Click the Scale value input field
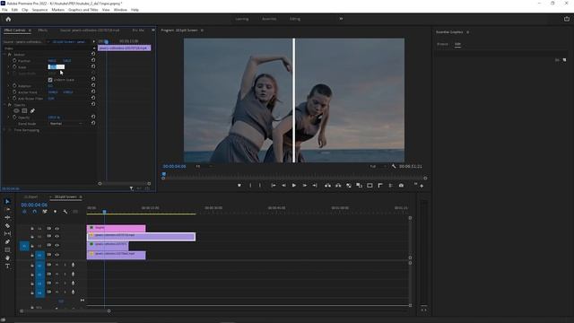This screenshot has width=574, height=323. 56,66
